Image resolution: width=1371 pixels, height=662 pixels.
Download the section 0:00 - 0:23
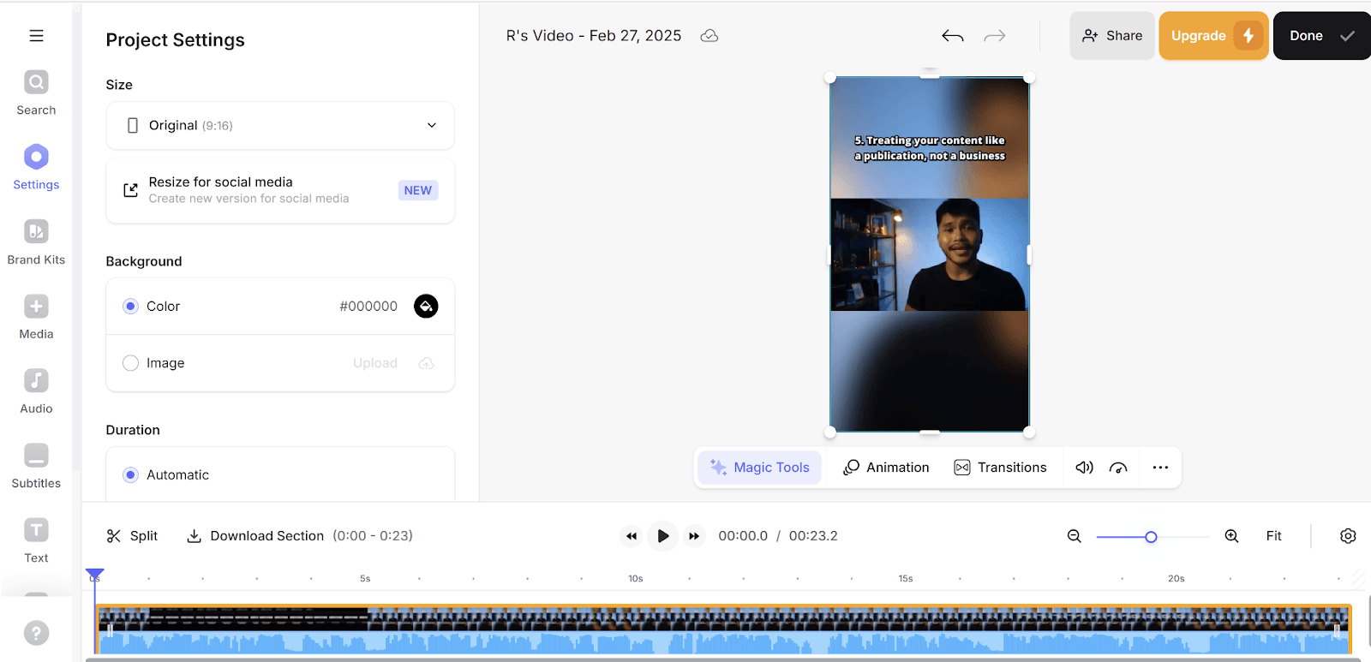(299, 536)
